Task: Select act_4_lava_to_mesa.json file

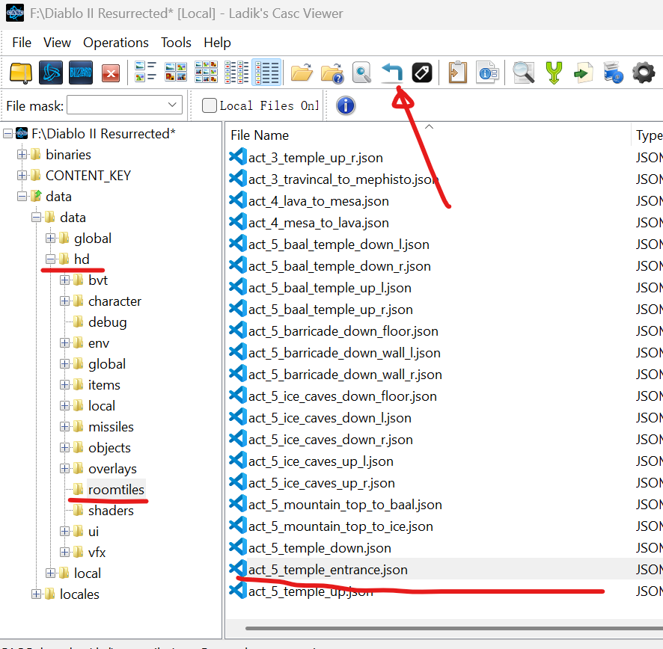Action: point(318,201)
